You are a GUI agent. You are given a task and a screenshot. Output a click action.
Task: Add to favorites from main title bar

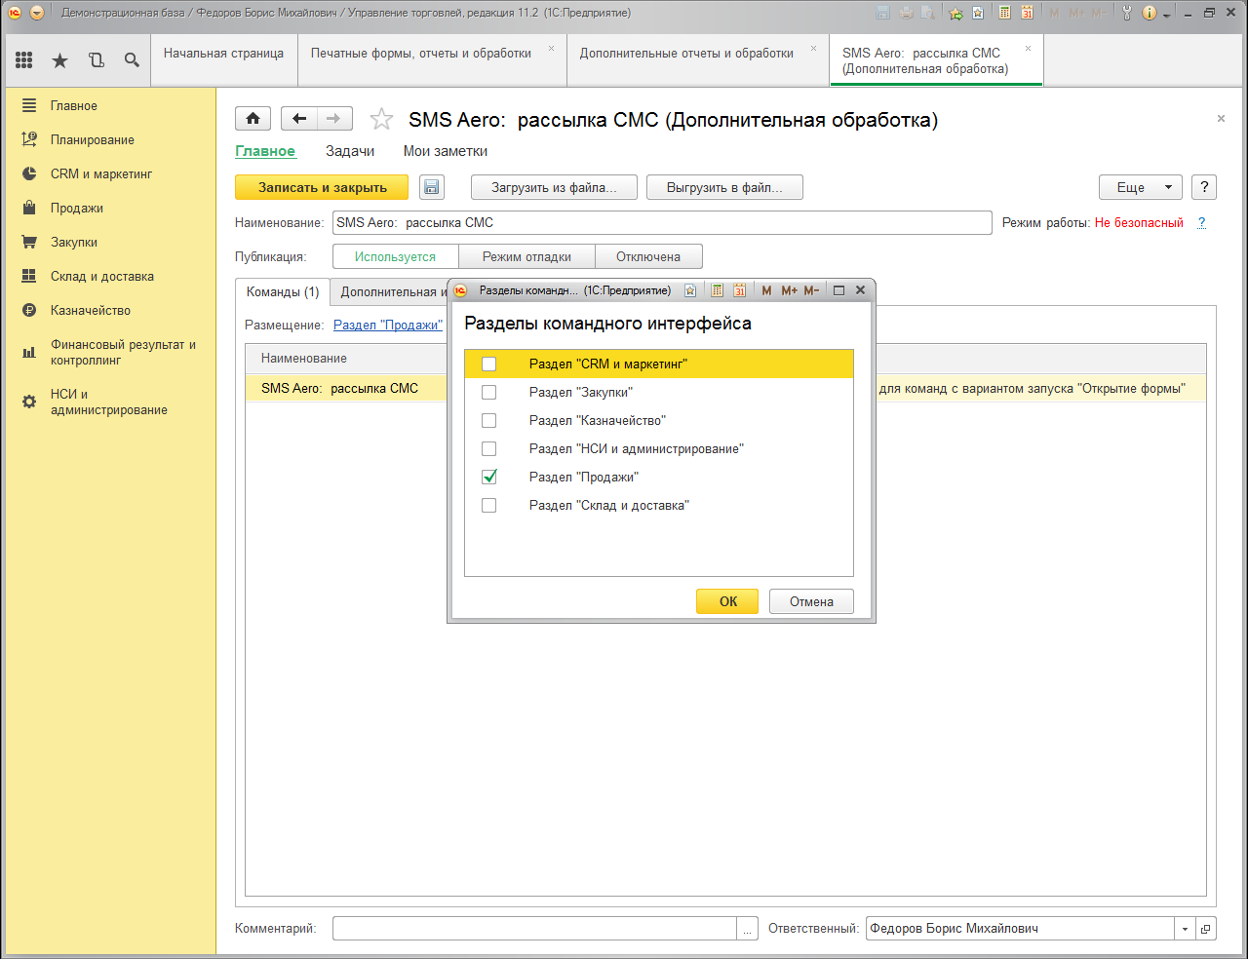955,13
